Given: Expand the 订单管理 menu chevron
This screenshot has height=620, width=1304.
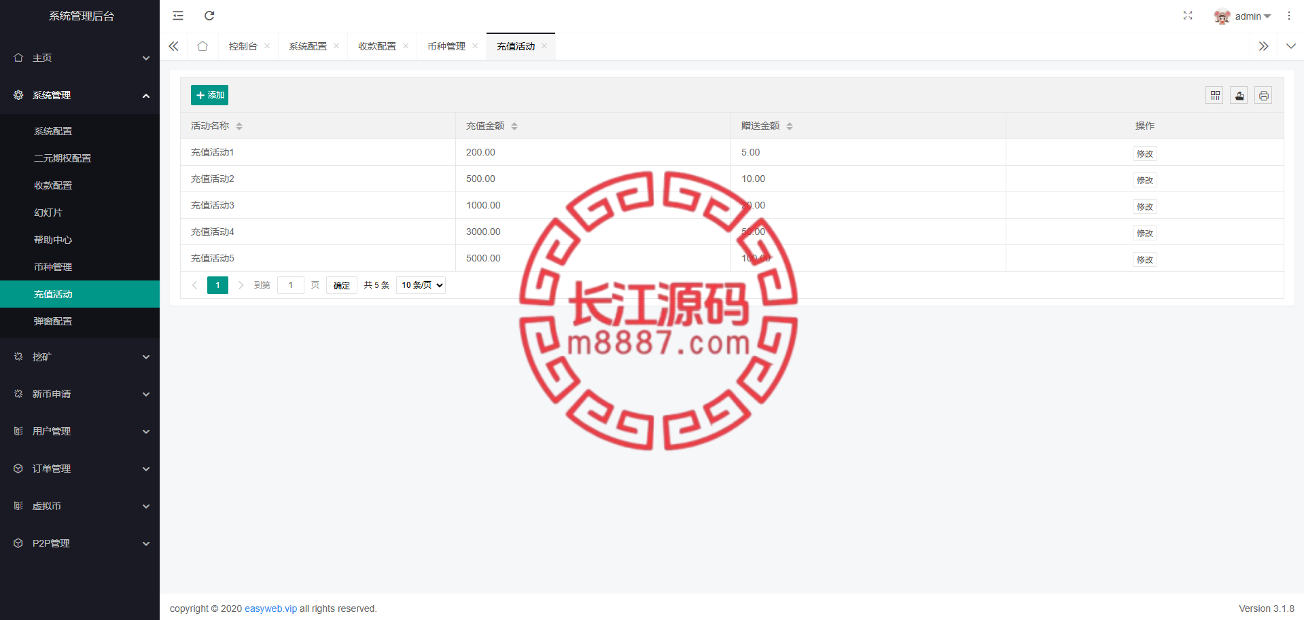Looking at the screenshot, I should (146, 469).
